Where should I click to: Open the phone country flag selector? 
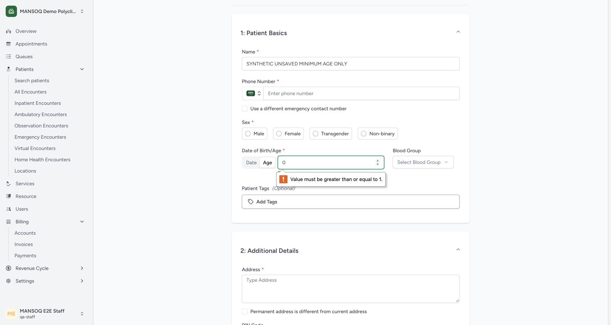coord(253,94)
